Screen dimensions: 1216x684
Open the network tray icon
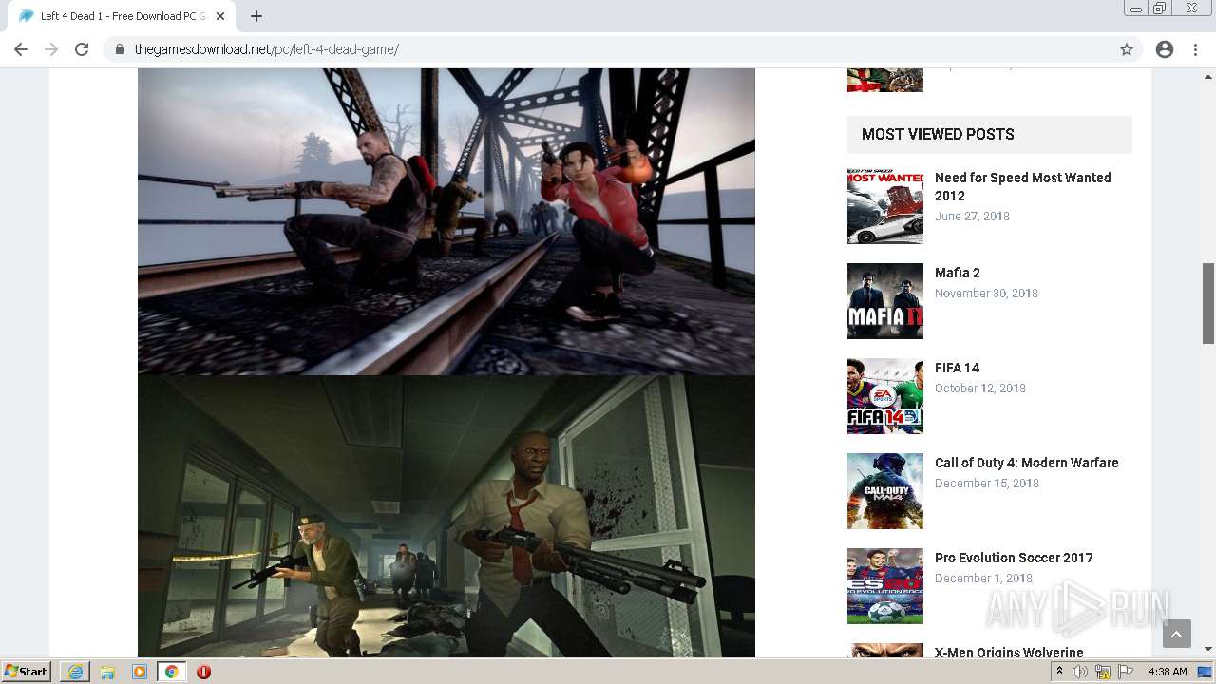1103,672
